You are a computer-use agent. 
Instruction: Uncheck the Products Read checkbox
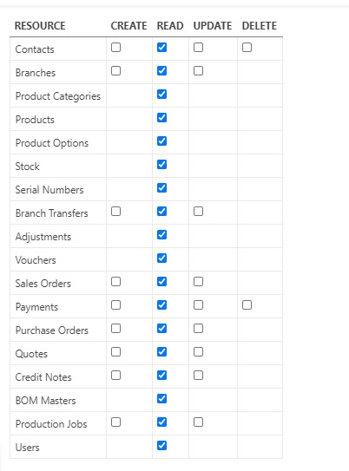click(161, 118)
